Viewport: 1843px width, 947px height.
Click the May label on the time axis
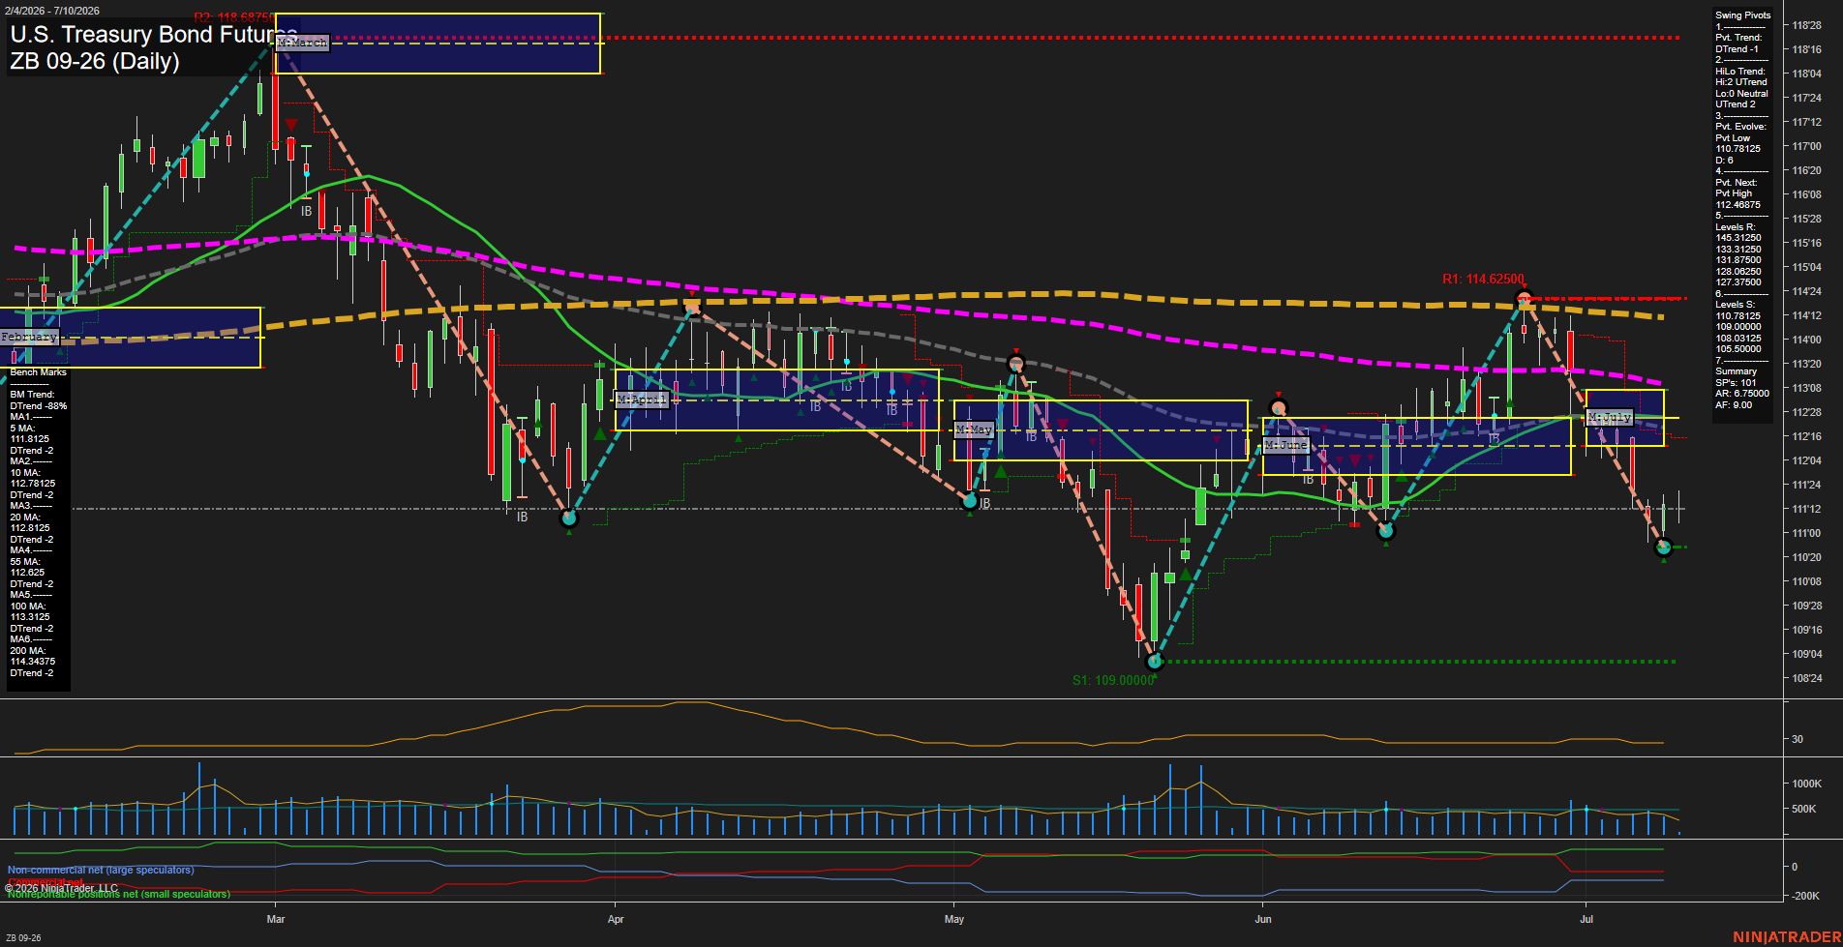point(954,919)
